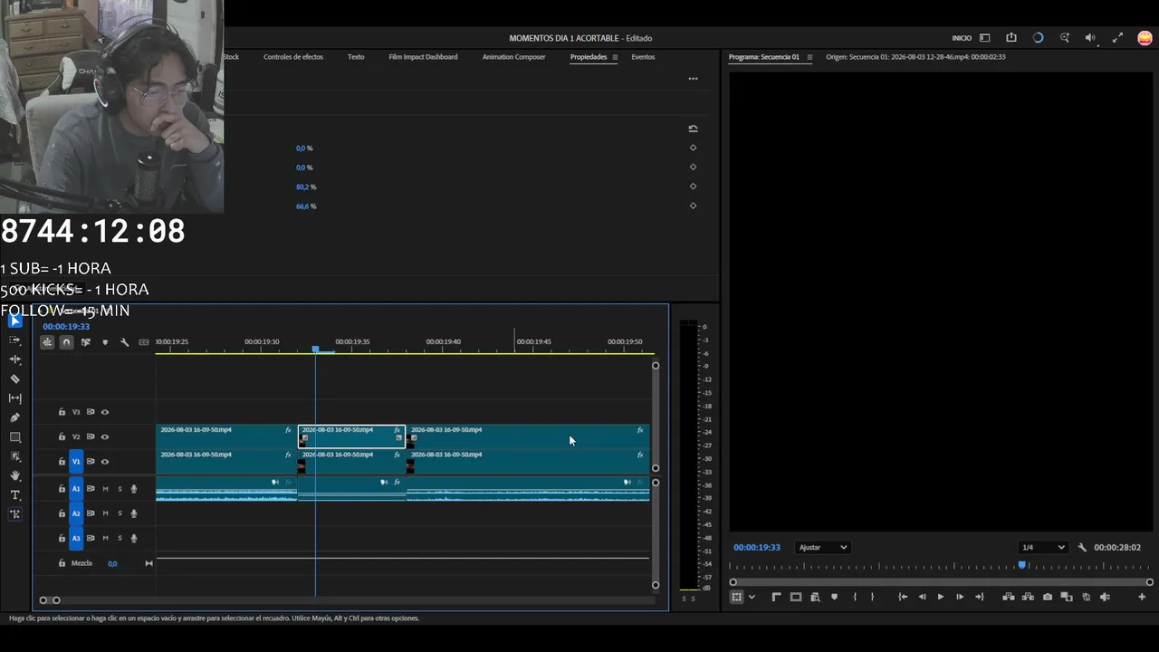Click Mark In in the program monitor
The height and width of the screenshot is (652, 1159).
855,597
